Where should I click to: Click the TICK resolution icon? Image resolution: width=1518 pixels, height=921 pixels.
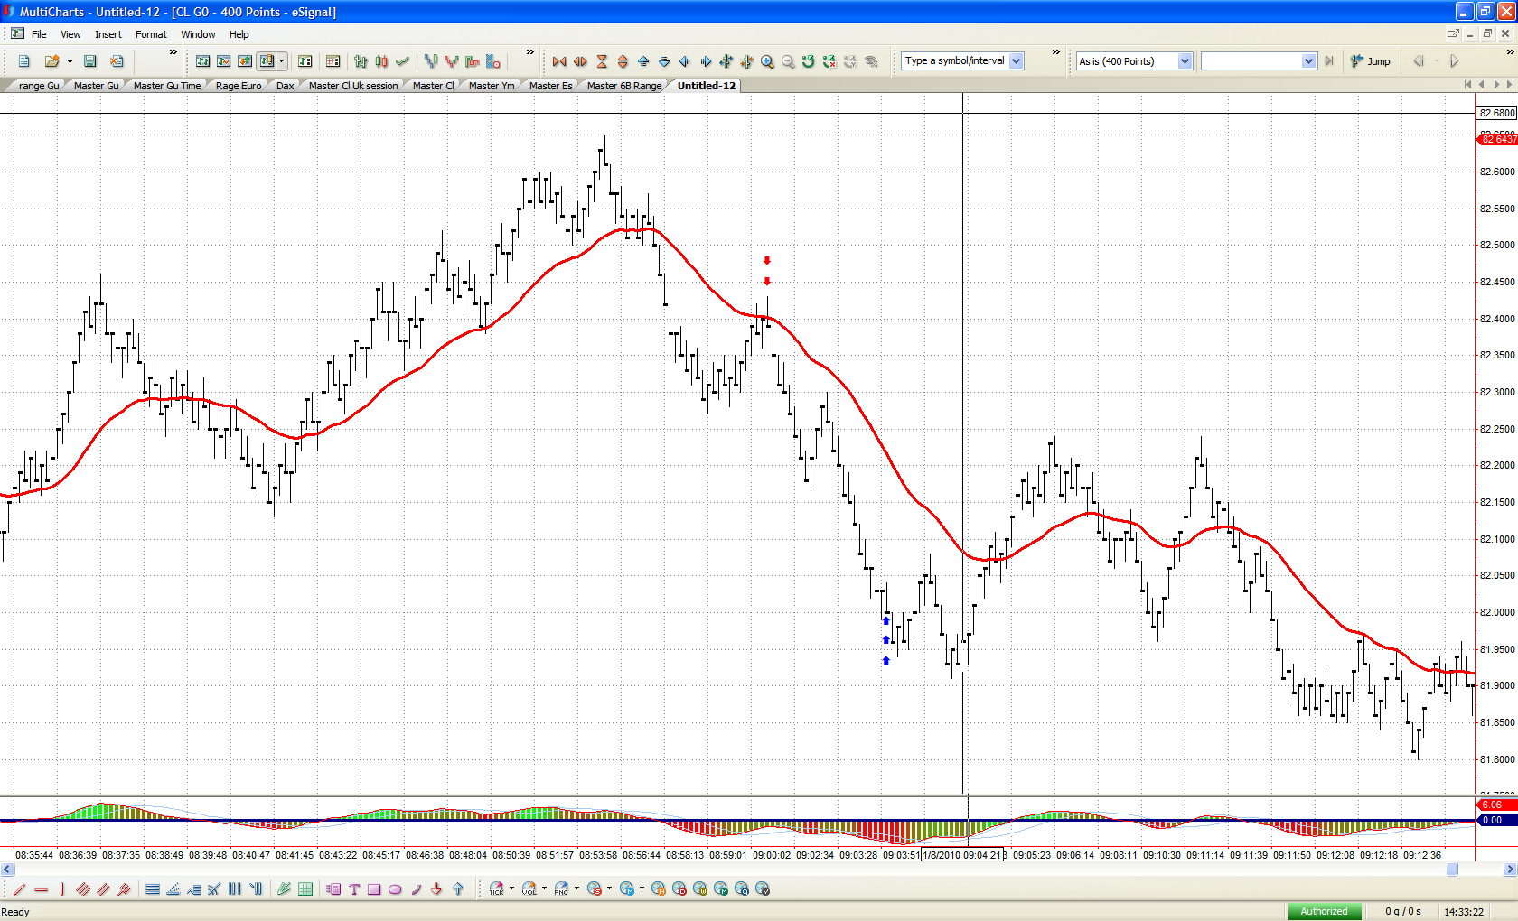pos(496,889)
